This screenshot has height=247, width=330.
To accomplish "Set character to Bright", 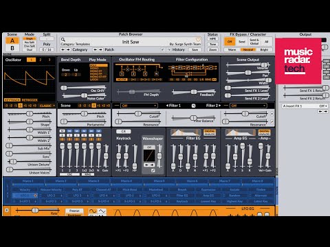I will pyautogui.click(x=264, y=49).
